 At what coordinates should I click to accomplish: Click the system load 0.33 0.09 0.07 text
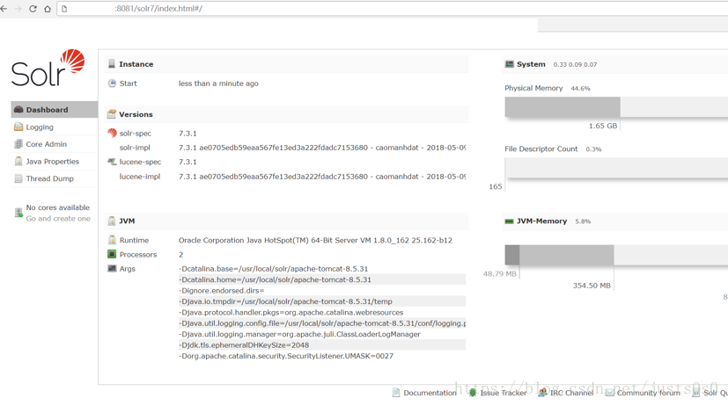(575, 64)
